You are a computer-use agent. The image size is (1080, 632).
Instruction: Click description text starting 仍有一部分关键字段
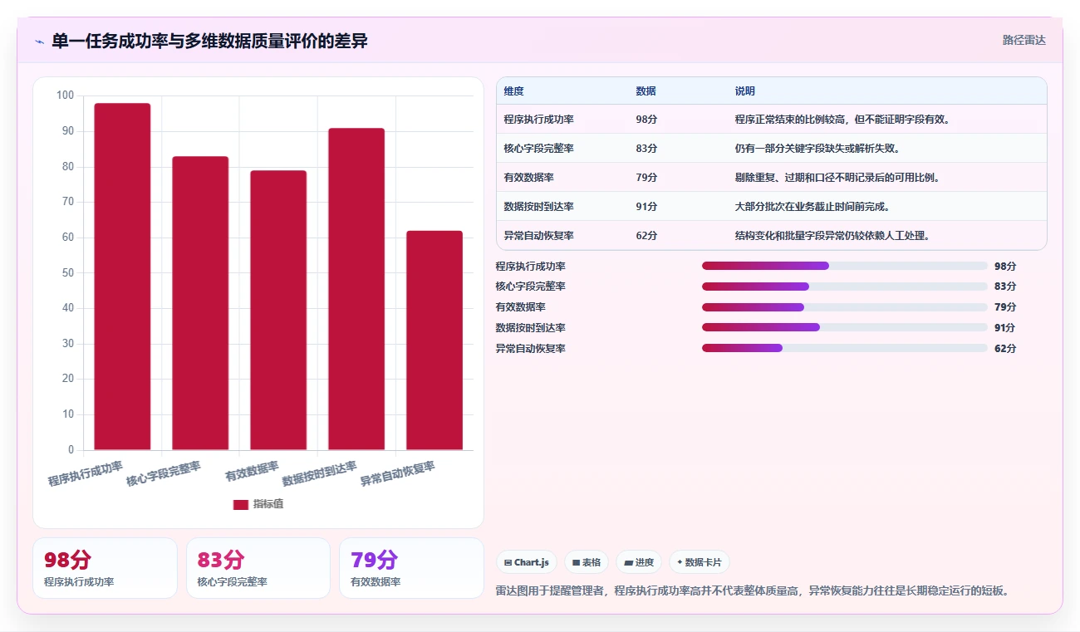point(817,149)
